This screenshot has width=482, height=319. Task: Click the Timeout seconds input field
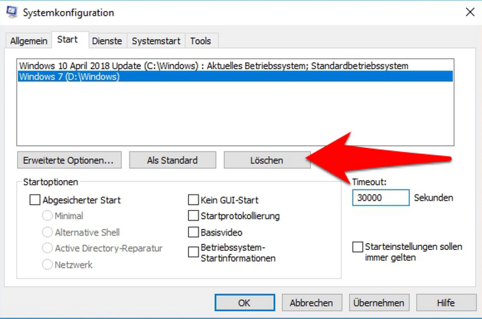click(381, 198)
